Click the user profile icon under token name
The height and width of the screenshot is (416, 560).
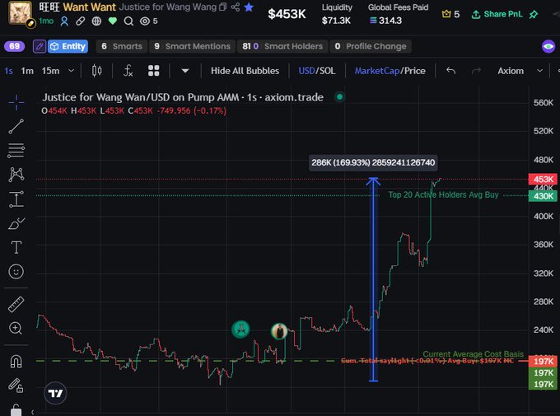tap(64, 21)
